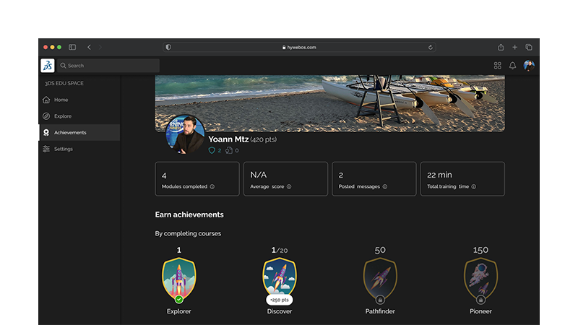Screen dimensions: 578x325
Task: Click Yoann Mtz profile picture
Action: pos(186,135)
